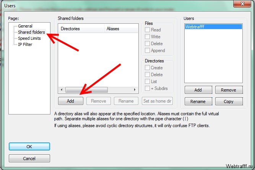Click Set as home dir button
Viewport: 255px width, 170px height.
[x=157, y=101]
